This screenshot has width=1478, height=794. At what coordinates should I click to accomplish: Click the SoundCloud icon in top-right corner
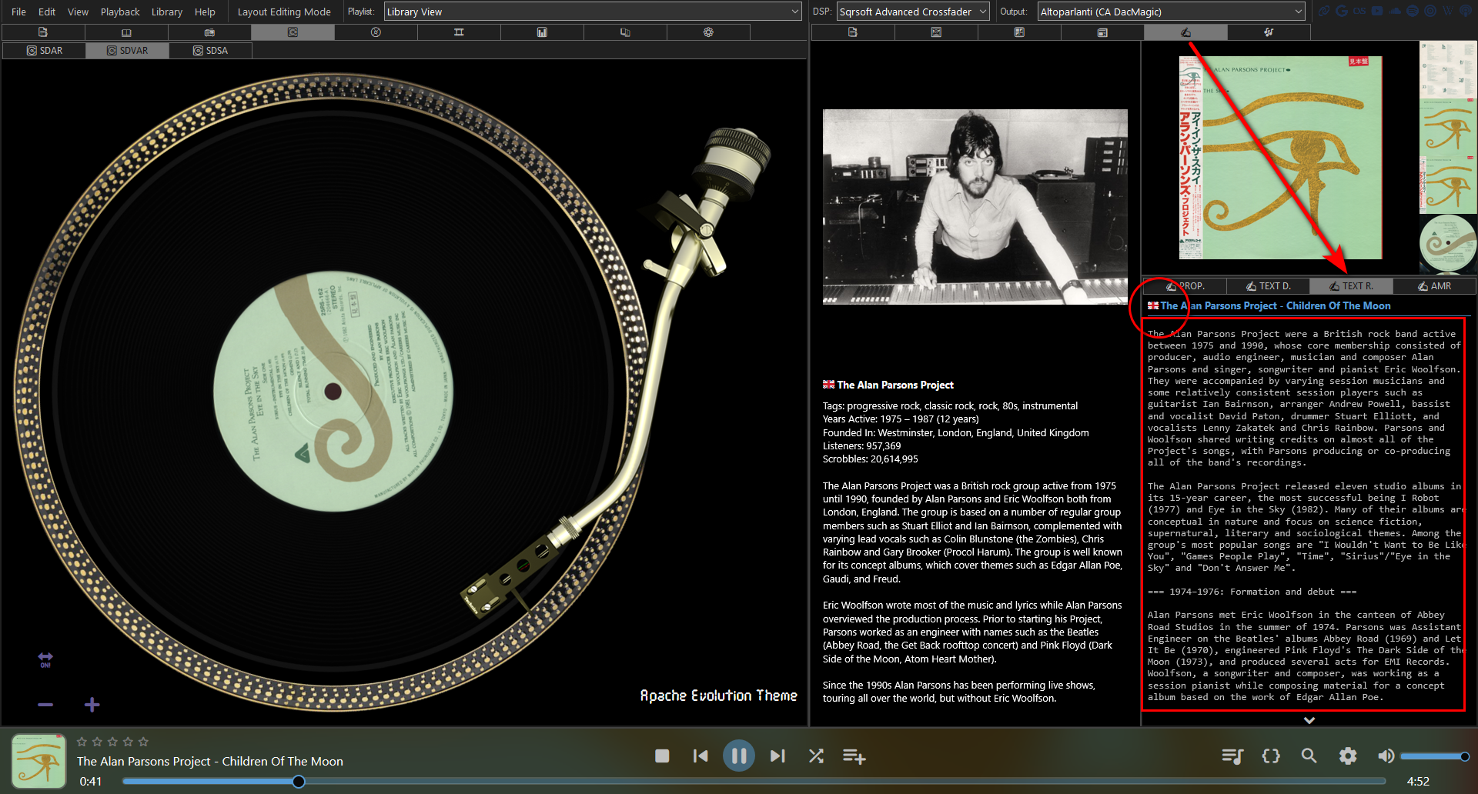pos(1396,12)
